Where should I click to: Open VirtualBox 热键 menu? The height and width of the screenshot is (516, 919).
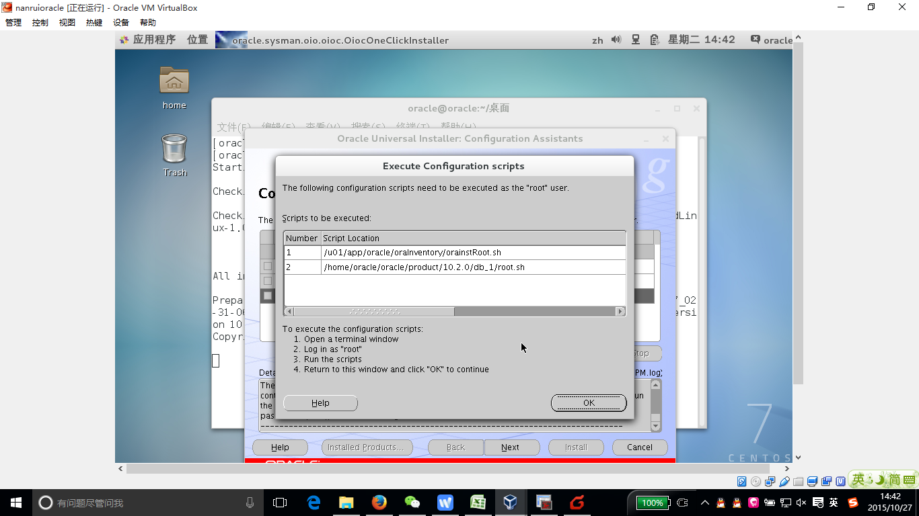(x=94, y=23)
